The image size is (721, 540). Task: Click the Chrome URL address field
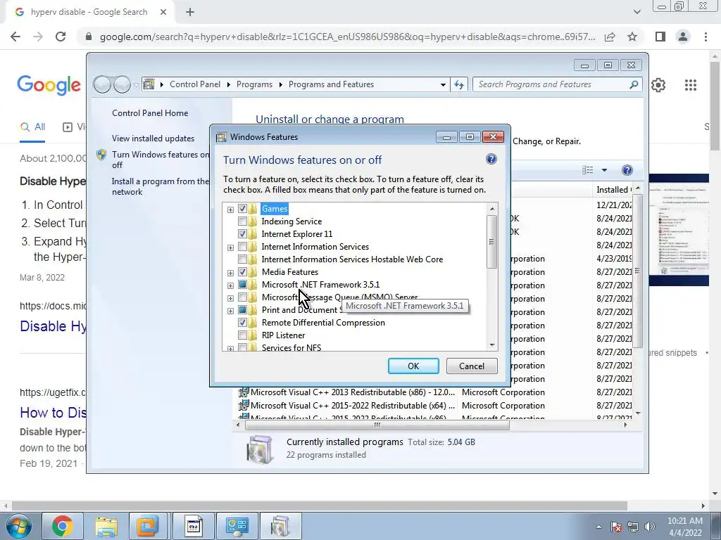pos(347,37)
